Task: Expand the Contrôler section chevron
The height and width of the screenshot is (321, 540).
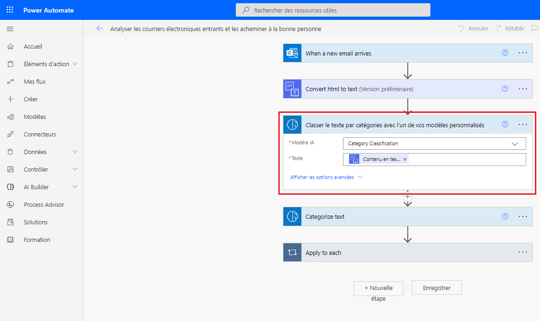Action: pos(75,169)
